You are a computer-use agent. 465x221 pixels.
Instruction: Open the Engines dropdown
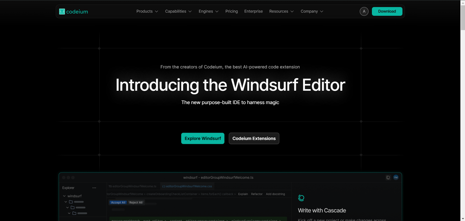click(208, 11)
